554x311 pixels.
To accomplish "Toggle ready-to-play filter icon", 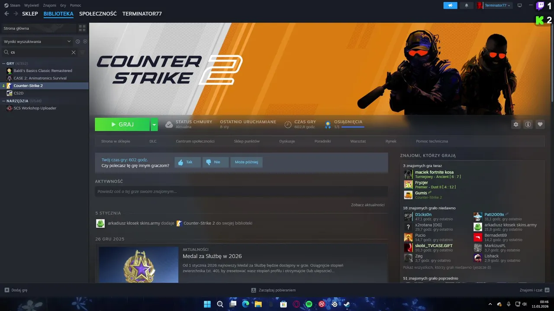I will (x=85, y=41).
